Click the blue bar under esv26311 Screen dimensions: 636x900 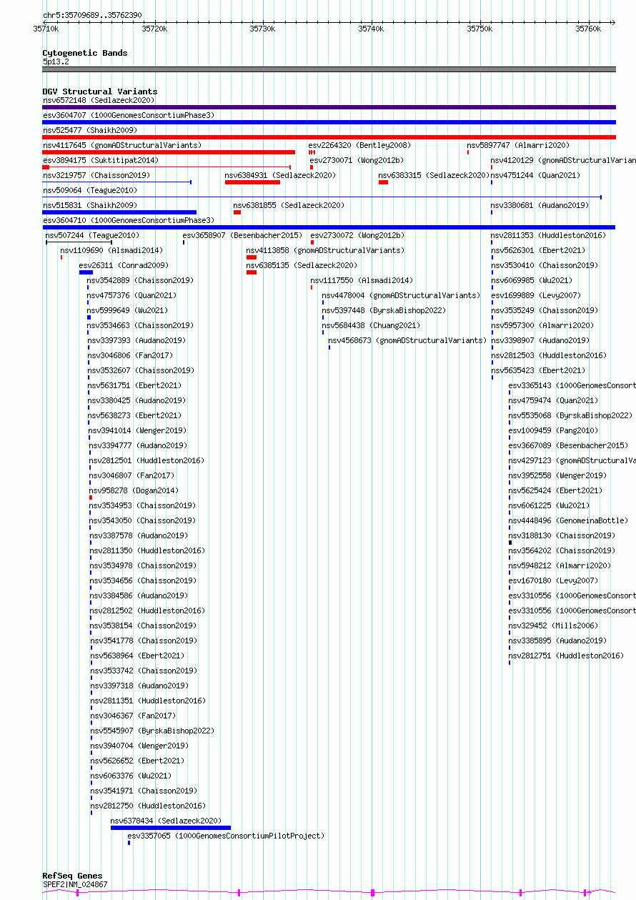[x=86, y=272]
